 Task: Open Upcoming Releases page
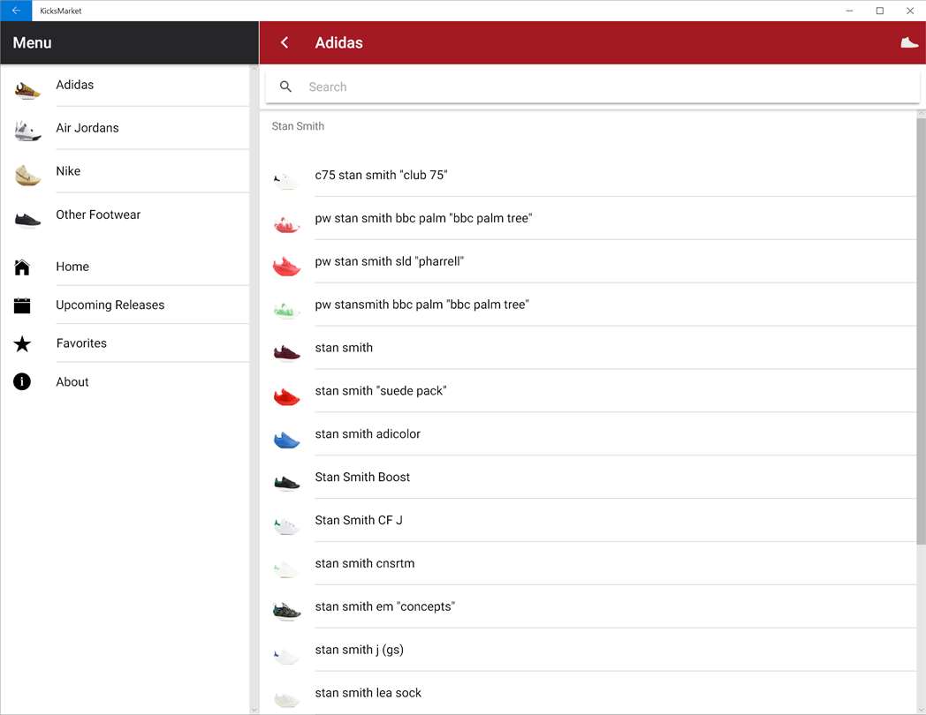click(x=125, y=305)
